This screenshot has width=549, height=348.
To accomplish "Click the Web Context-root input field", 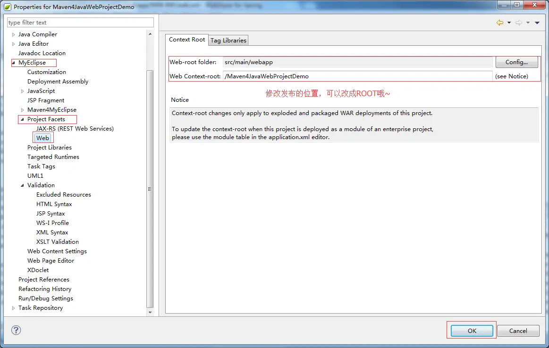I will click(357, 76).
